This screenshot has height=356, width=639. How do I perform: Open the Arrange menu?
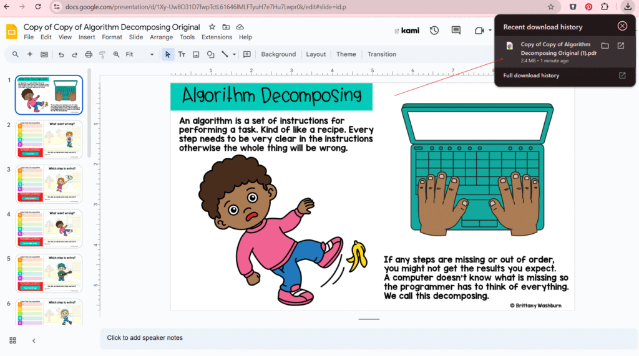pos(162,37)
